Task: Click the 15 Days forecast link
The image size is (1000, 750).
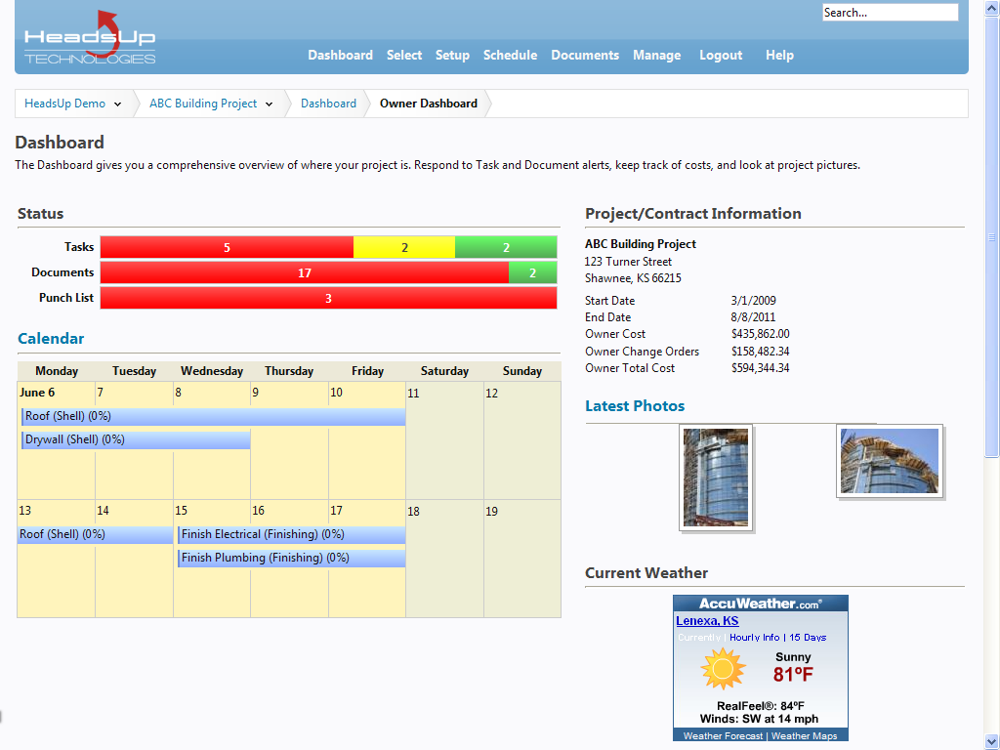Action: tap(808, 638)
